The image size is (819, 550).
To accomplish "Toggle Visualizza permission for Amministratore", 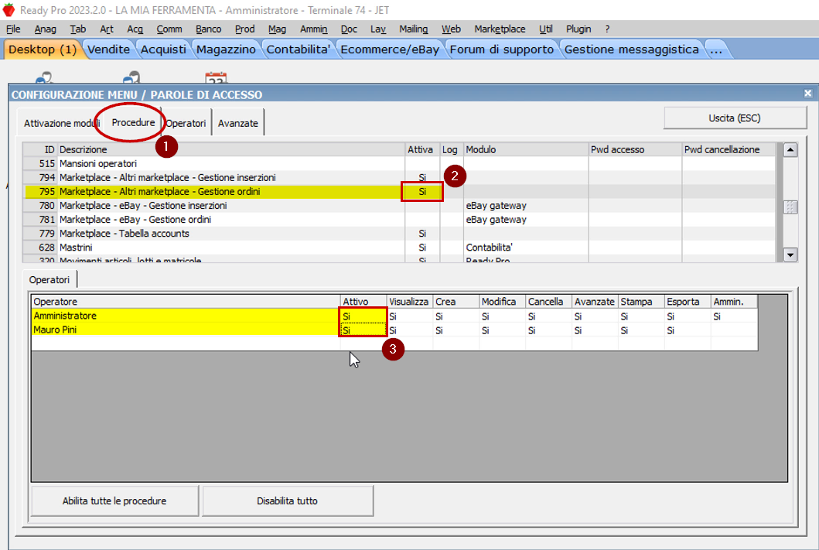I will (x=410, y=316).
